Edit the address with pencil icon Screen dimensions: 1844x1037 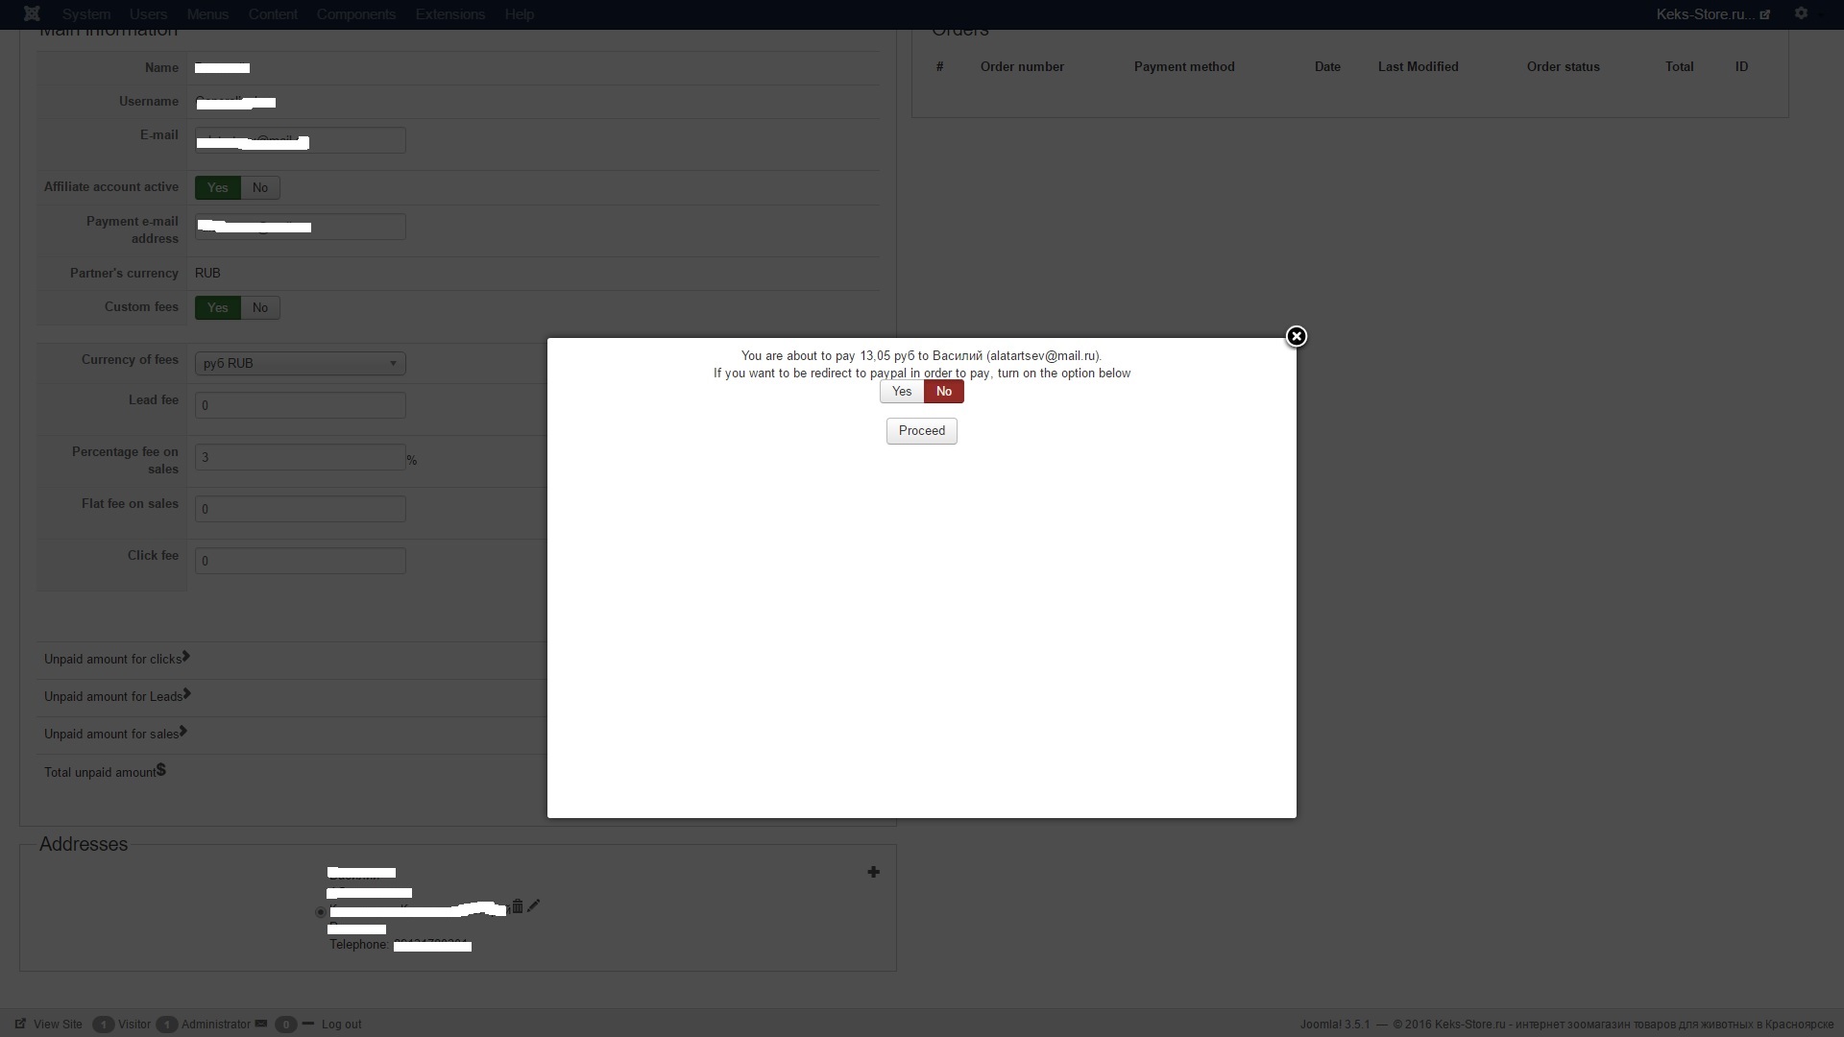pos(534,905)
